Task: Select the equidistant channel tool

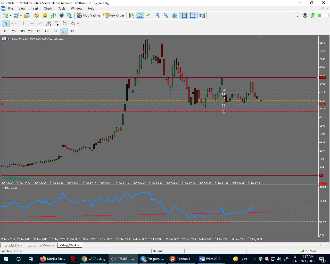Action: pyautogui.click(x=48, y=23)
